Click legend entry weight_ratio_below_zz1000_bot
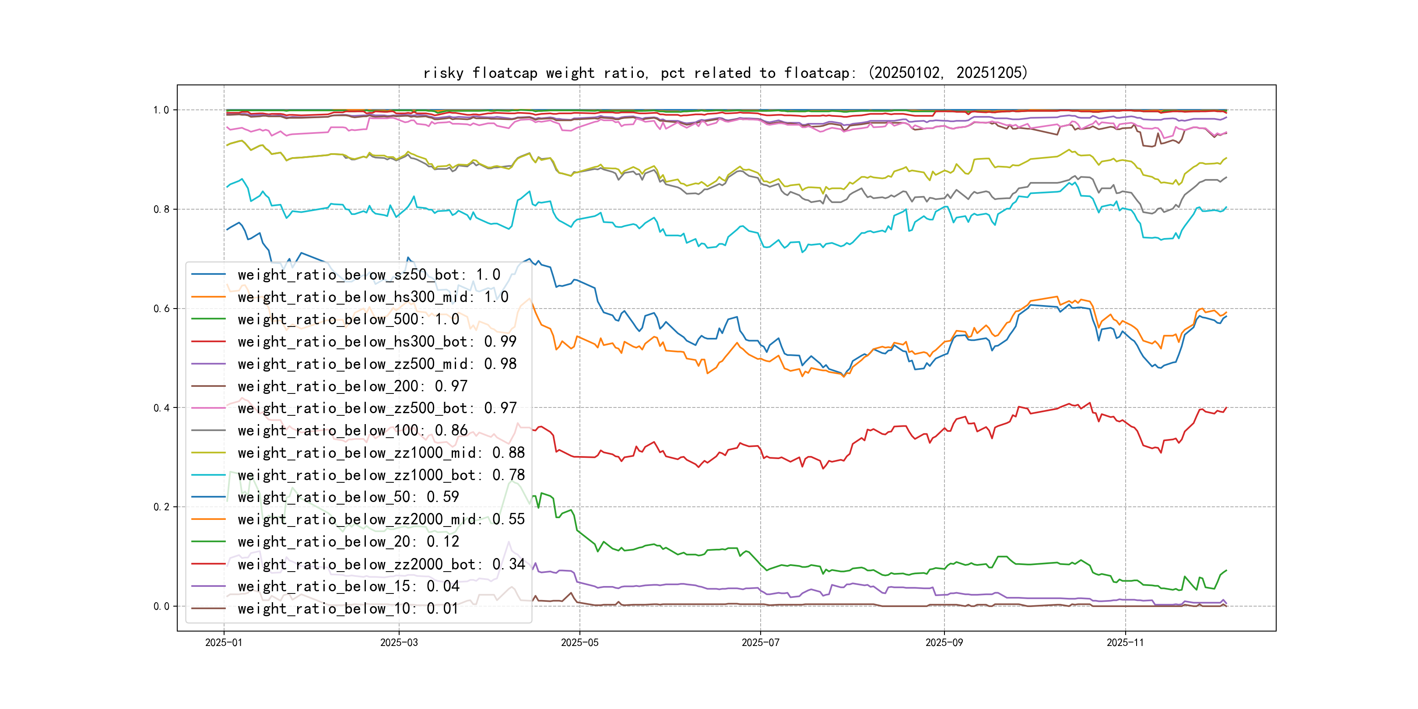Image resolution: width=1418 pixels, height=709 pixels. point(381,475)
